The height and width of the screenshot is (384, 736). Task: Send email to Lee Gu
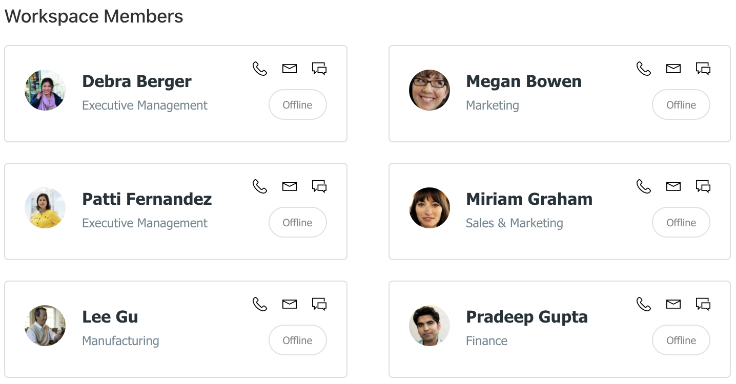pyautogui.click(x=290, y=304)
